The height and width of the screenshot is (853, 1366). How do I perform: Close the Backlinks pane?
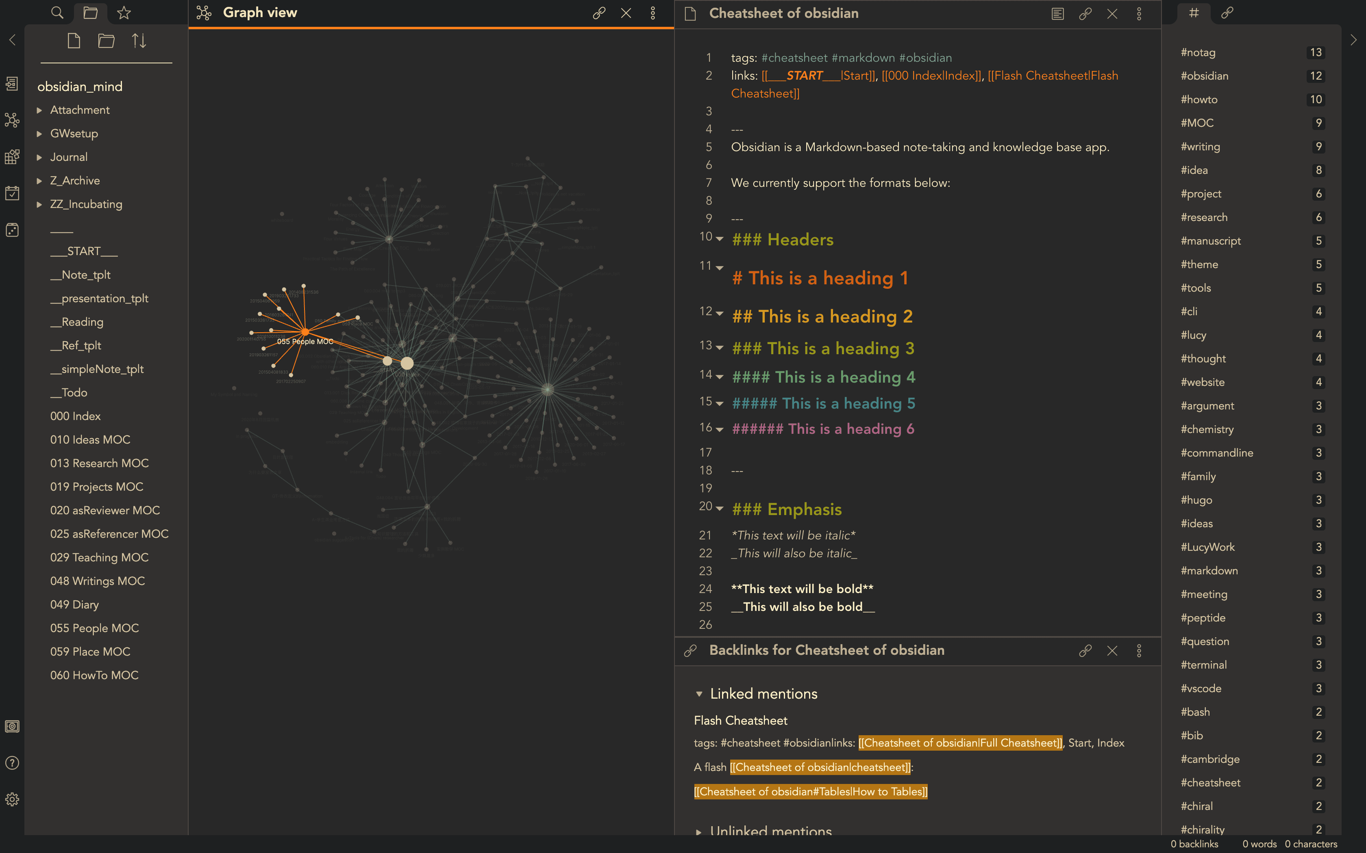click(1112, 650)
